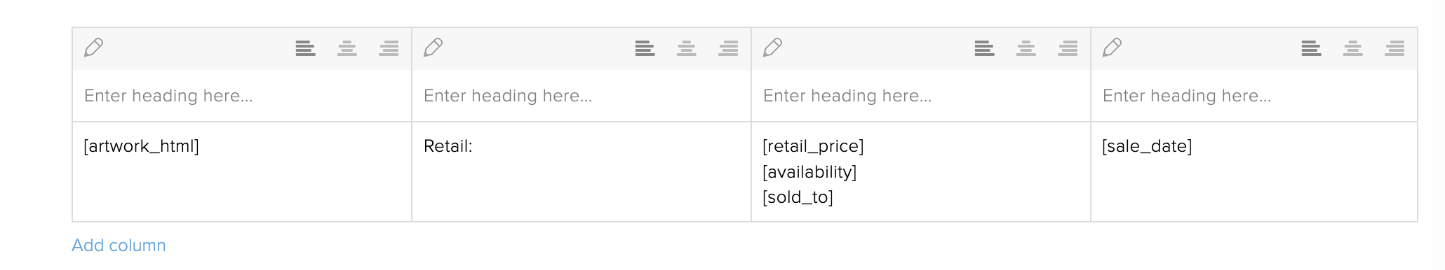The image size is (1445, 270).
Task: Add a new column via Add column link
Action: [119, 246]
